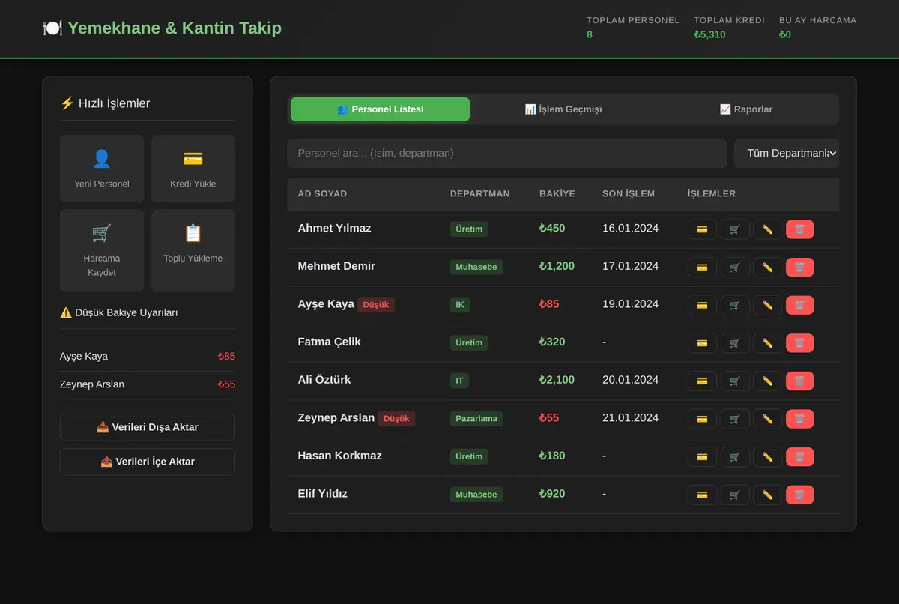Click the cart icon in Zeynep Arslan's row
The width and height of the screenshot is (899, 604).
pyautogui.click(x=735, y=419)
